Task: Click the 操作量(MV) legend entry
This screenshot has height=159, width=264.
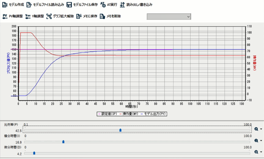Action: 130,114
